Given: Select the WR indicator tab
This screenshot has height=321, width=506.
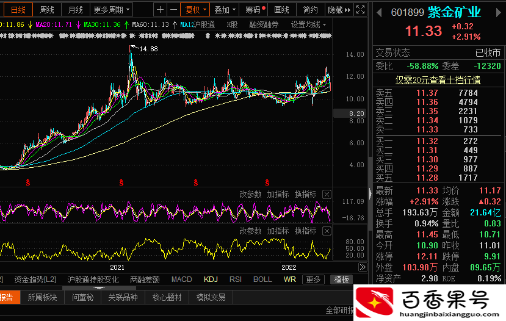Looking at the screenshot, I should click(x=290, y=280).
